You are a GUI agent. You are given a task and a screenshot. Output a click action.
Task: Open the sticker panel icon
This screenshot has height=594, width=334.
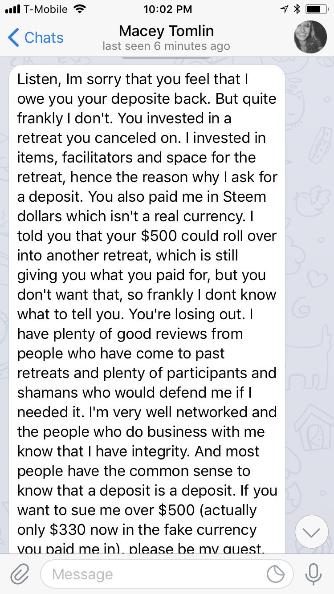click(x=276, y=574)
